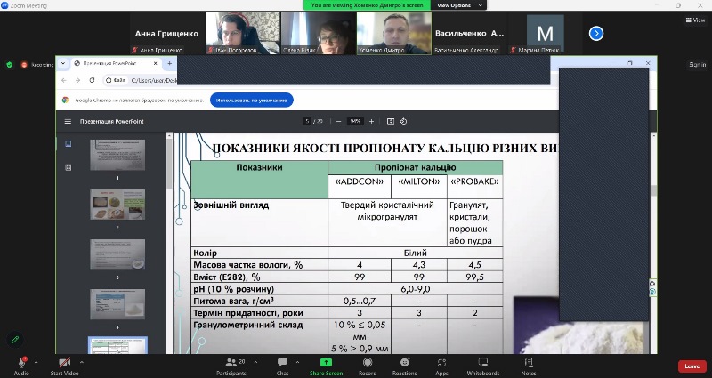This screenshot has width=712, height=378.
Task: Click the red Leave button
Action: 692,366
